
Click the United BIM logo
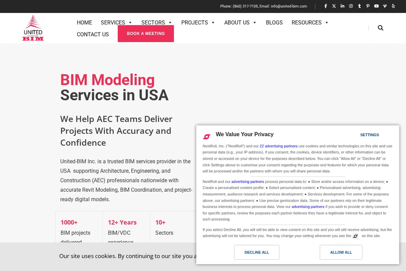point(33,28)
